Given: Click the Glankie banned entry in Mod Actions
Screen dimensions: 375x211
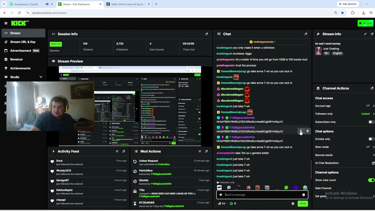Looking at the screenshot, I should pos(171,182).
